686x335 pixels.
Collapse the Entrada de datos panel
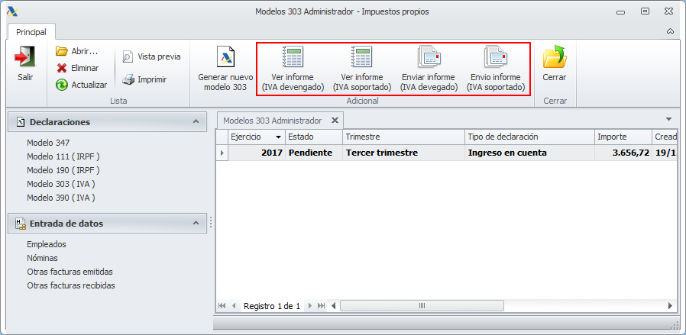pos(196,223)
